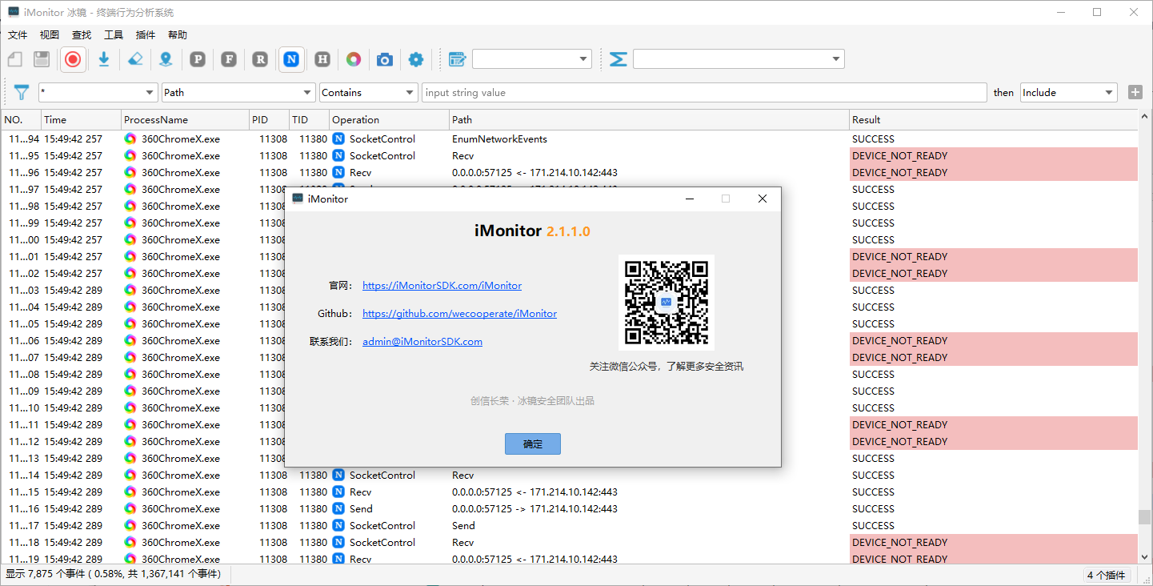The height and width of the screenshot is (586, 1153).
Task: Toggle the R registry events filter
Action: 260,59
